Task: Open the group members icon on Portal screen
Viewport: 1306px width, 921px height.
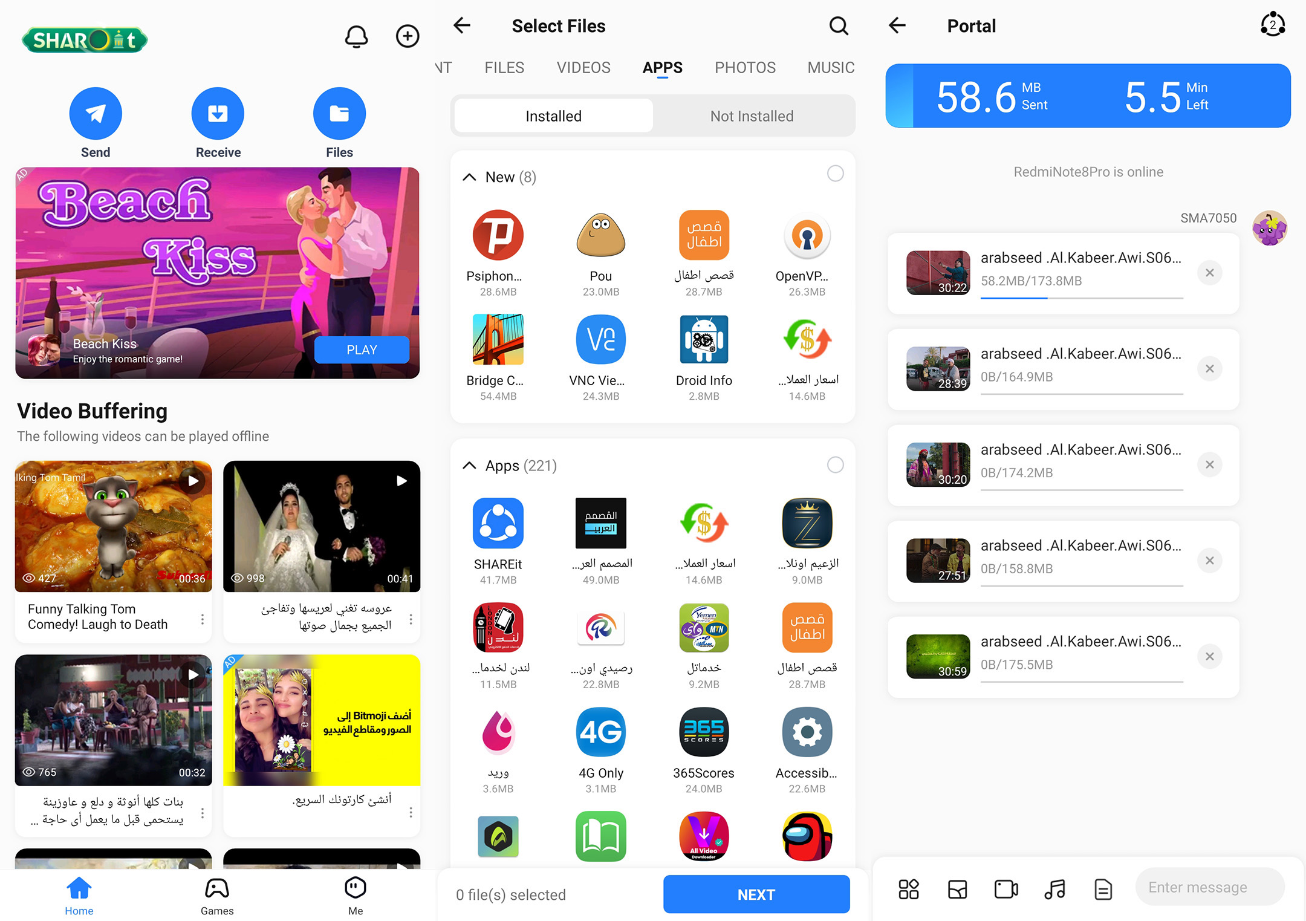Action: click(x=1272, y=24)
